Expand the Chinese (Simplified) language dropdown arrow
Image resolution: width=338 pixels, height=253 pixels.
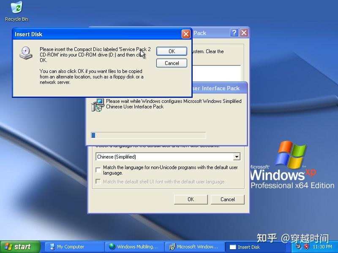pyautogui.click(x=237, y=156)
